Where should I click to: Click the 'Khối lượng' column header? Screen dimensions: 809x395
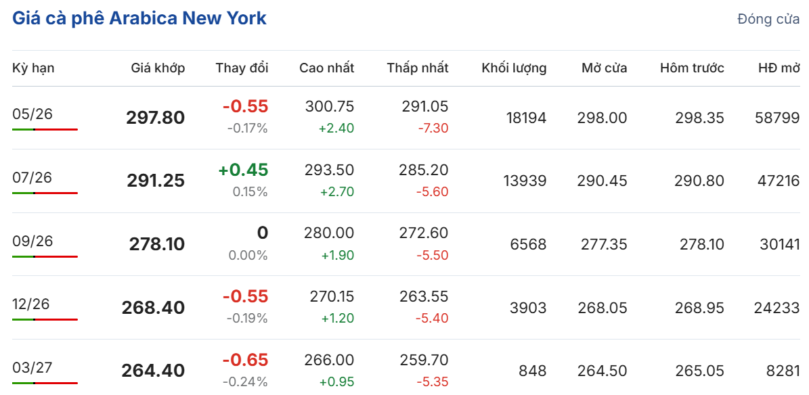click(514, 68)
